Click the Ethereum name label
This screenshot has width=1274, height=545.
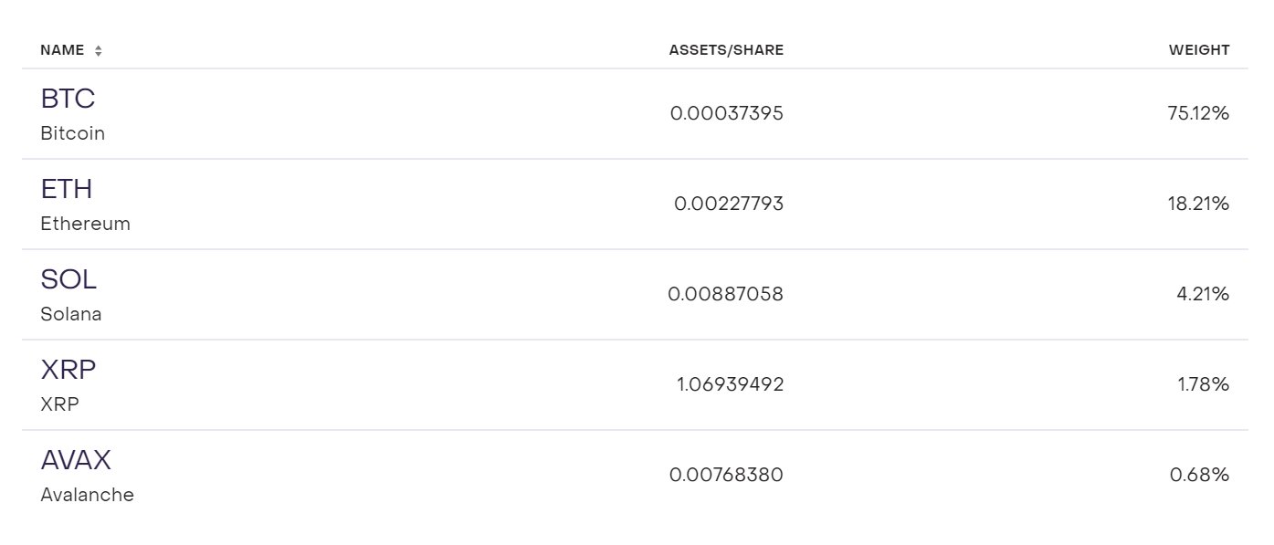click(x=85, y=224)
